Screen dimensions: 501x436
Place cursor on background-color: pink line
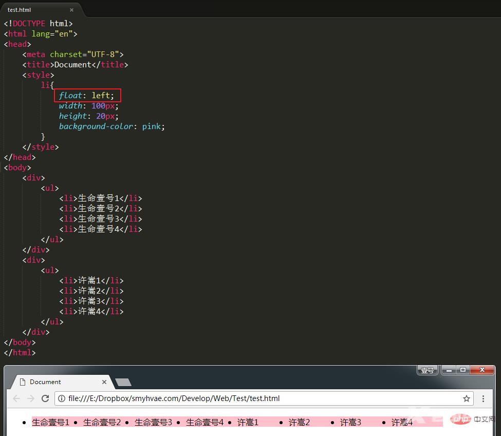112,126
